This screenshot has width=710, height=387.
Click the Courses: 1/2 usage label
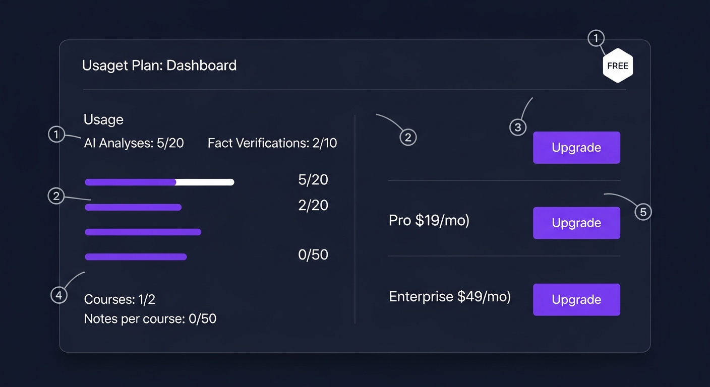(x=120, y=299)
